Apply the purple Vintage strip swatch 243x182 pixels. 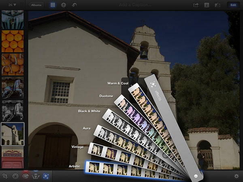pyautogui.click(x=111, y=153)
